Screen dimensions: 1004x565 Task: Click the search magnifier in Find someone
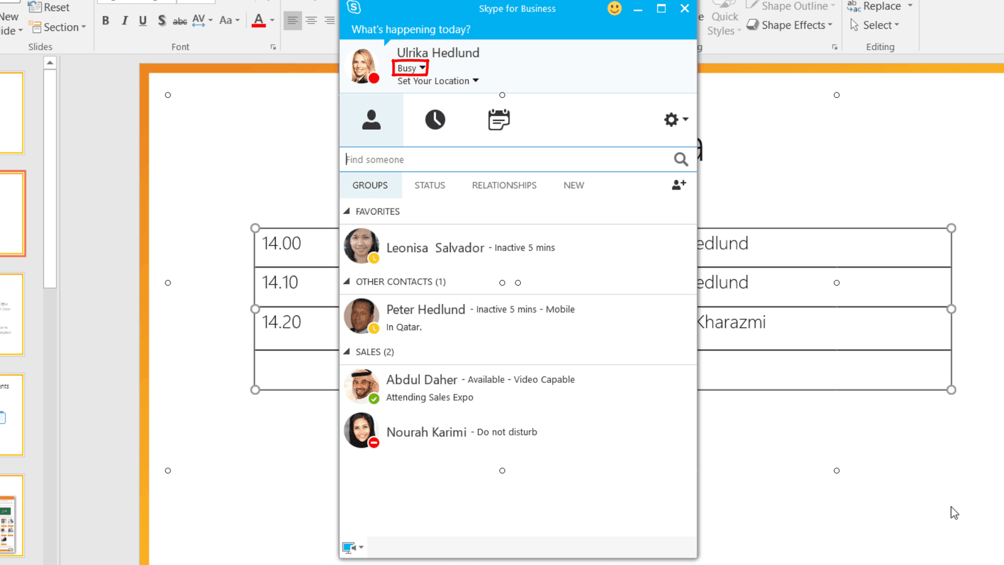pos(681,159)
